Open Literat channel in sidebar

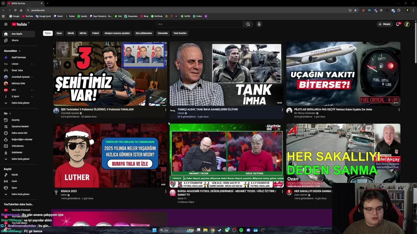tap(19, 64)
